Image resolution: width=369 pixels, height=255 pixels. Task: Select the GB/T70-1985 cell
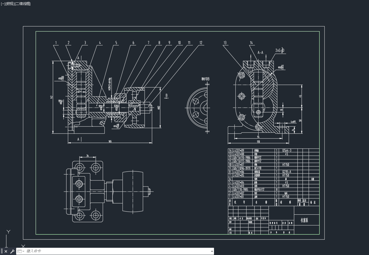tap(240, 190)
